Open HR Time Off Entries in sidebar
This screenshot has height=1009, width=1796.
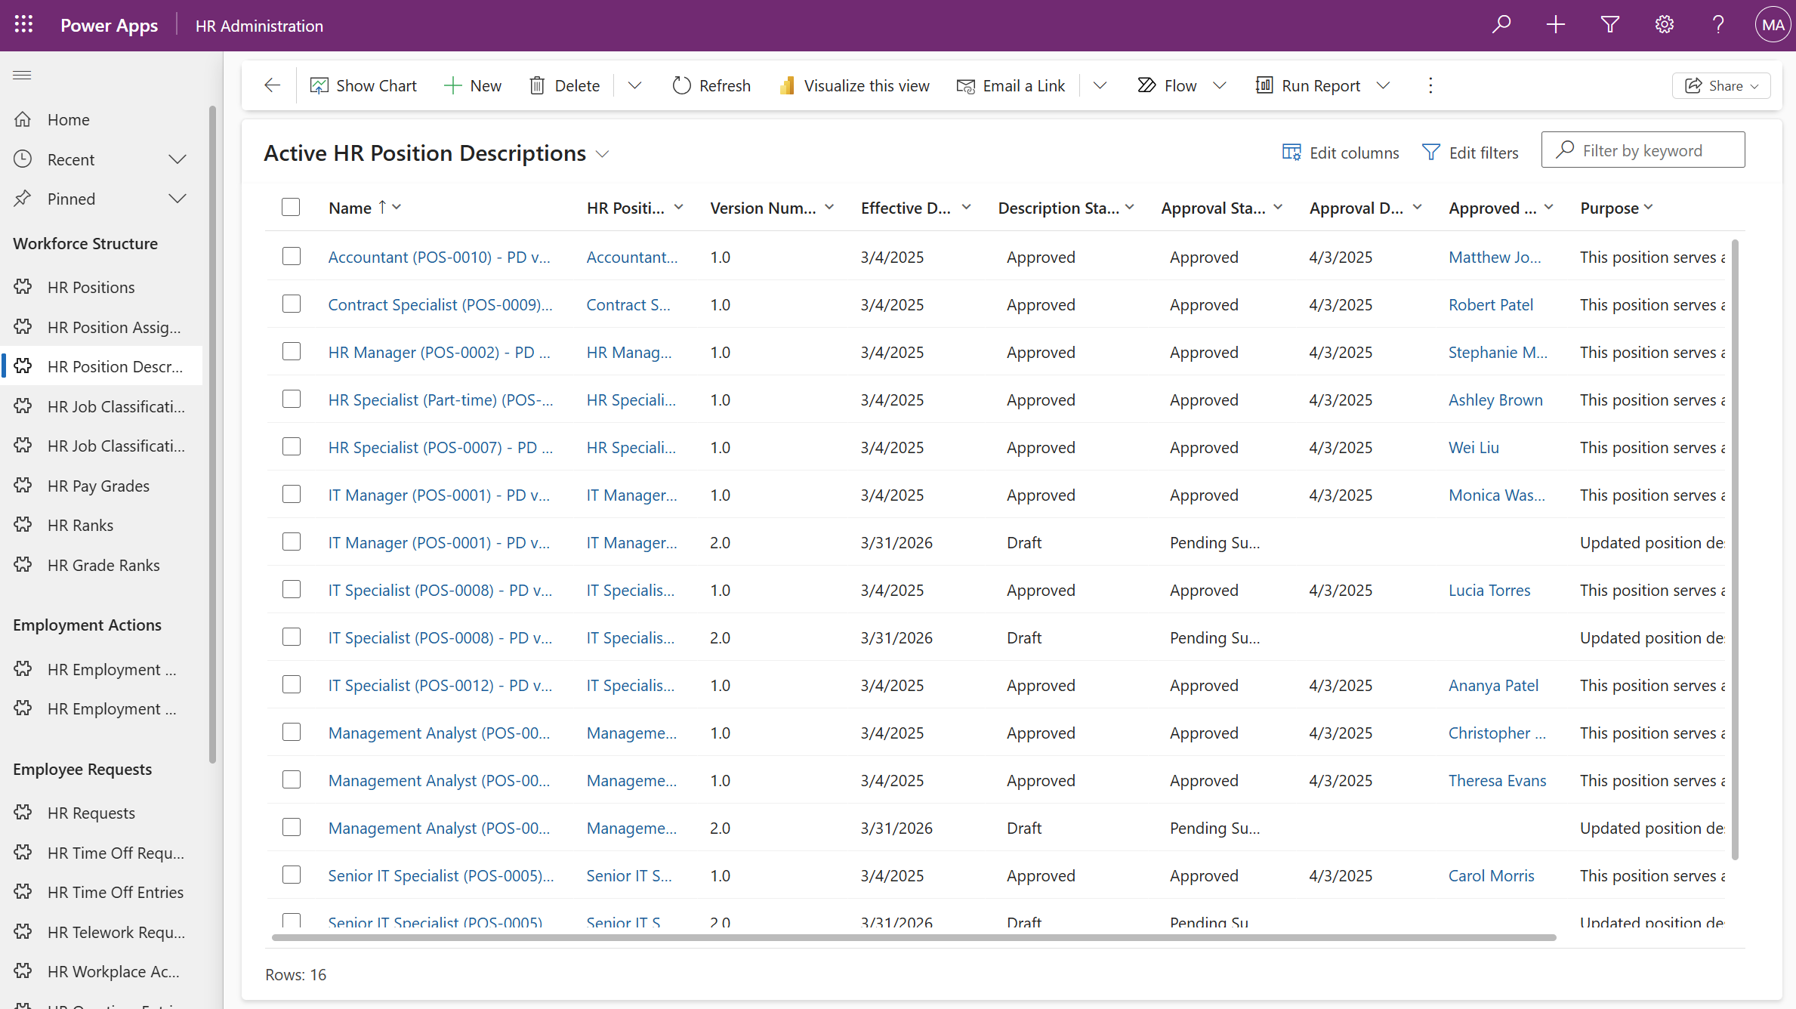(115, 892)
